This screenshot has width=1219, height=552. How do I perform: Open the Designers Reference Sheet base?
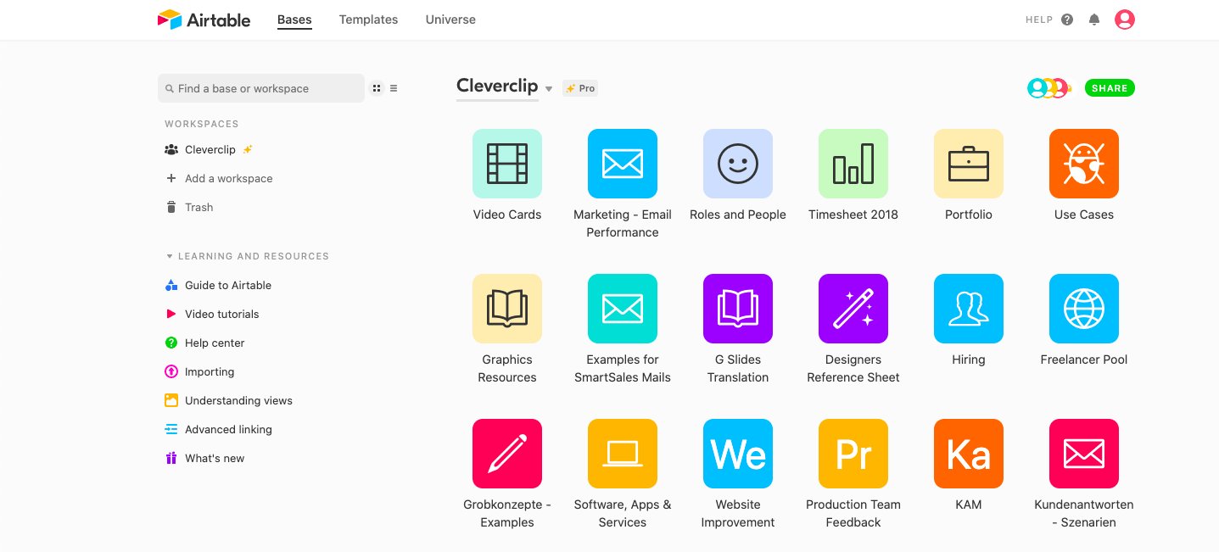click(x=853, y=309)
